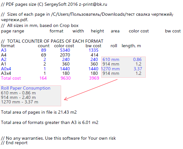Screen dimensions: 183x149
Task: Click the A4 format row label
Action: tap(4, 55)
